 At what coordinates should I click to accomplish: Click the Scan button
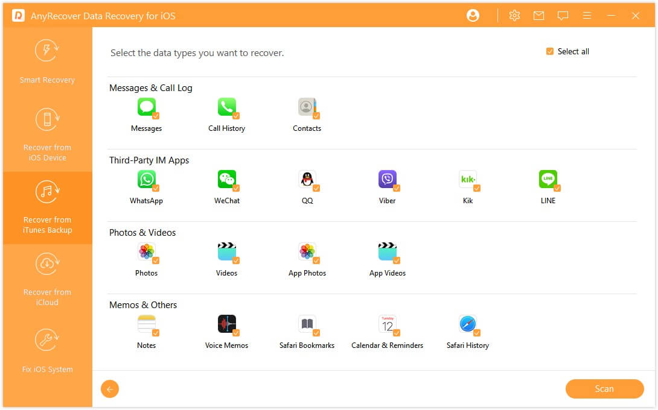[x=604, y=389]
